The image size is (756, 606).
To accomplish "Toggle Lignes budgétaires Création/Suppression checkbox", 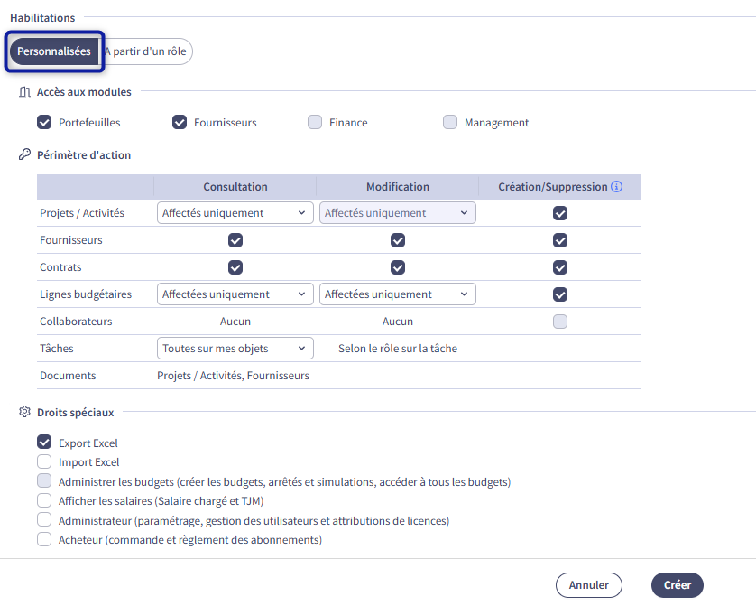I will 560,294.
